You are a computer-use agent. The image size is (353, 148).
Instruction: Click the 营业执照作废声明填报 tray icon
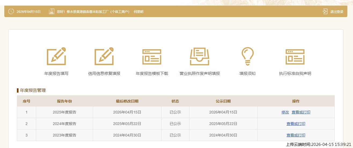tap(200, 56)
